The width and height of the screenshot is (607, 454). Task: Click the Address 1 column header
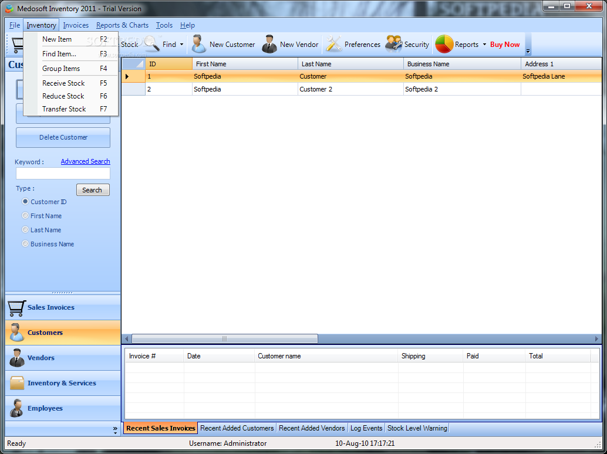(561, 64)
